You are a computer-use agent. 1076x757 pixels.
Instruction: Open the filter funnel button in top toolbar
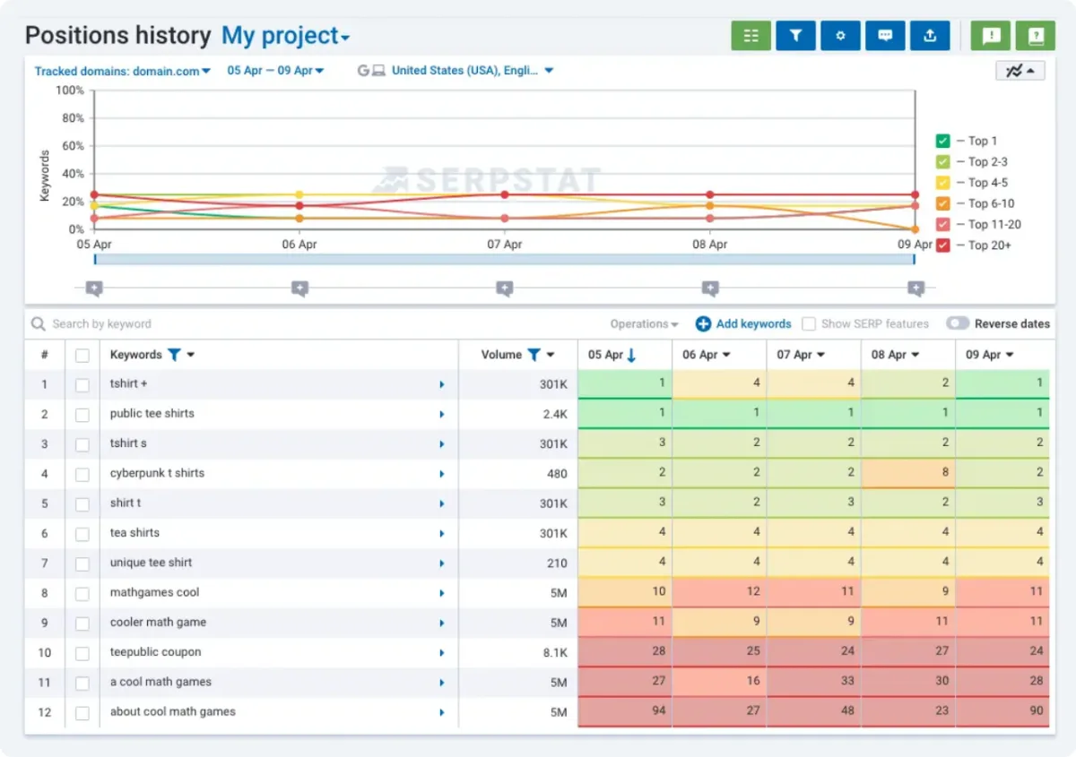[795, 36]
